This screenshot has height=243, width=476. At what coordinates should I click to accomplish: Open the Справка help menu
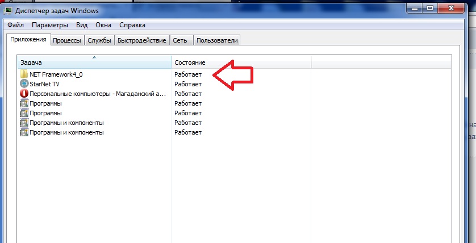132,25
